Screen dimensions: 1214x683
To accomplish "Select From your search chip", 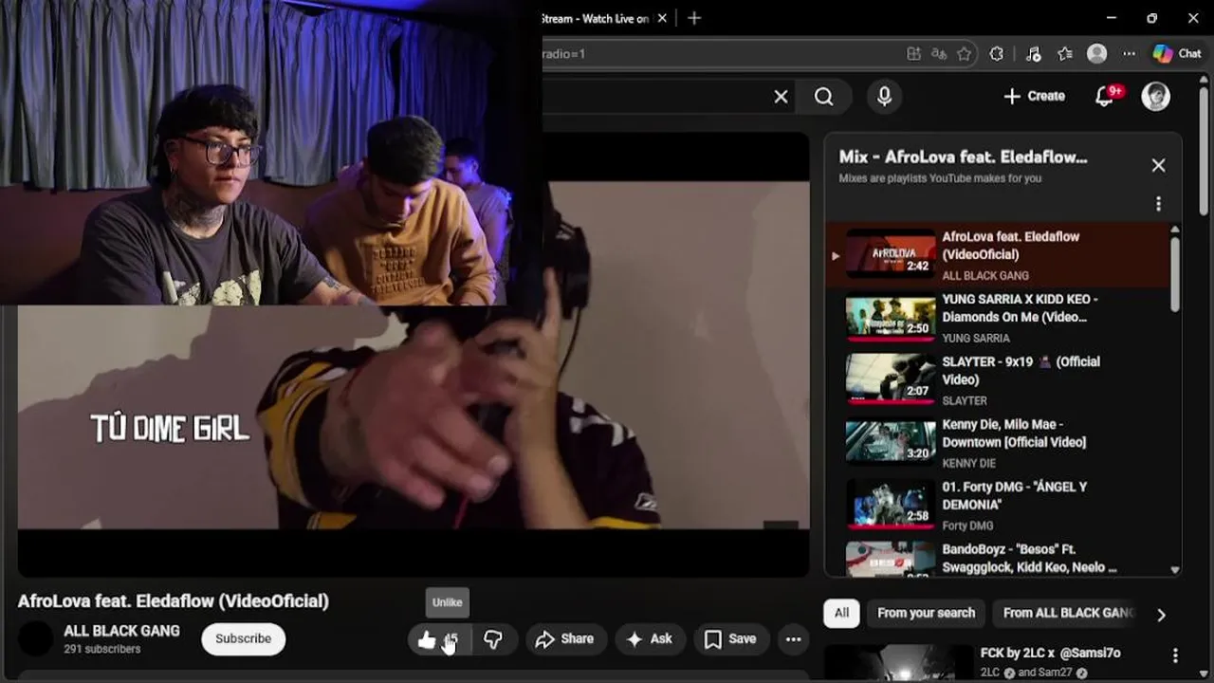I will pyautogui.click(x=926, y=613).
